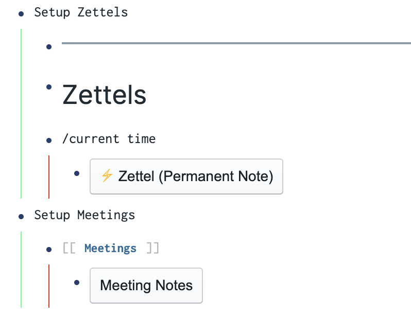Collapse children via green line under Setup Zettels
The width and height of the screenshot is (411, 318).
point(21,113)
